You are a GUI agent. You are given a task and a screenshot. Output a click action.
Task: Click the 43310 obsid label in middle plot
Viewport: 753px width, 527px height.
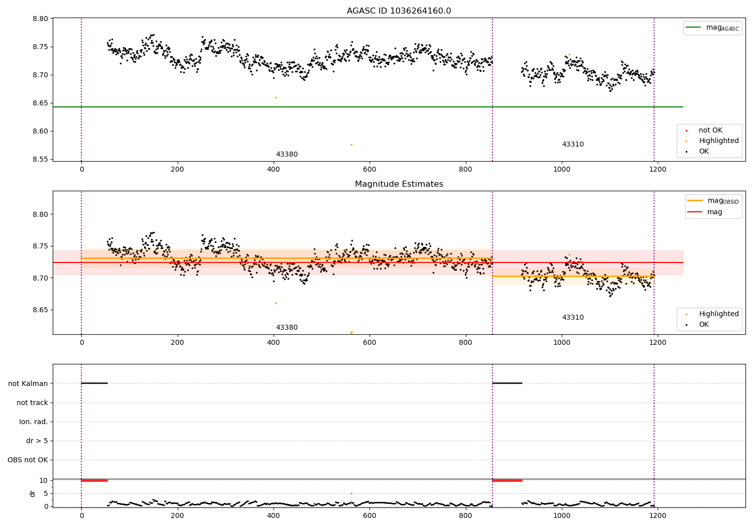[x=573, y=318]
